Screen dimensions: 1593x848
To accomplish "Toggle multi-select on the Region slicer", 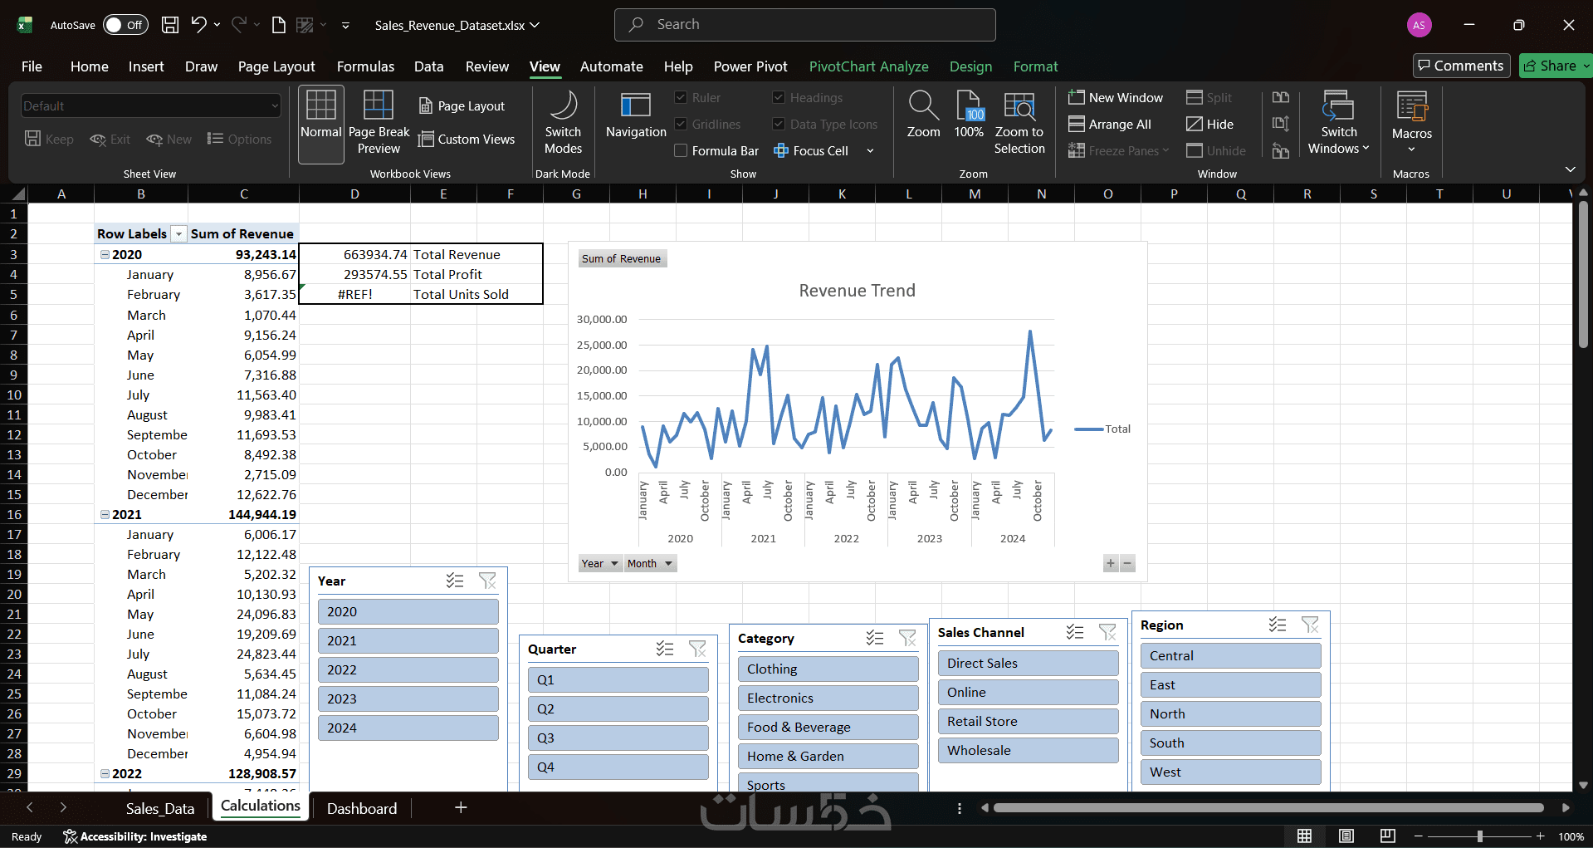I will coord(1277,625).
